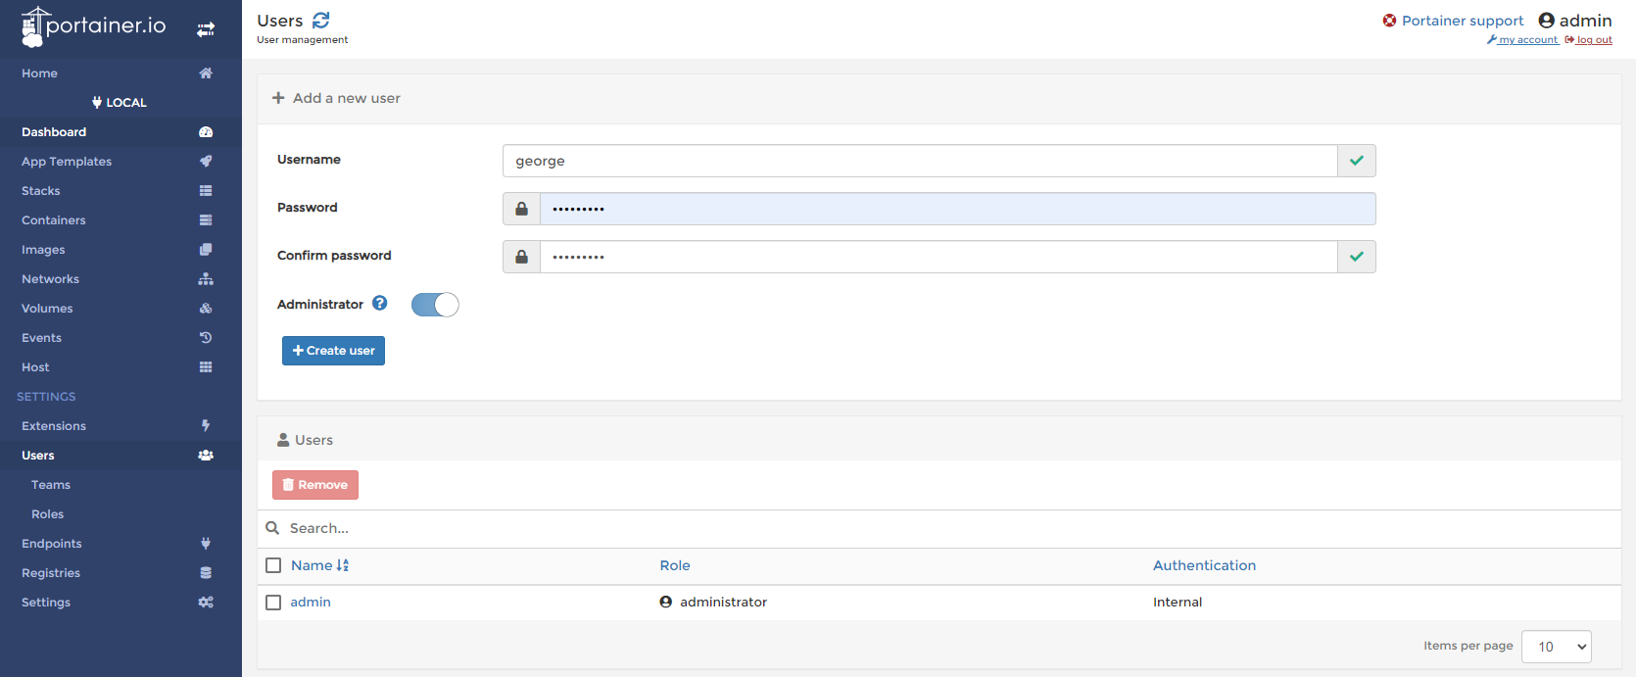Click into the Confirm password input field
Image resolution: width=1636 pixels, height=677 pixels.
(938, 257)
